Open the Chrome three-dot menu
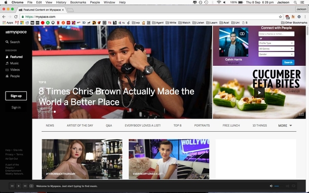309x193 pixels. tap(305, 17)
